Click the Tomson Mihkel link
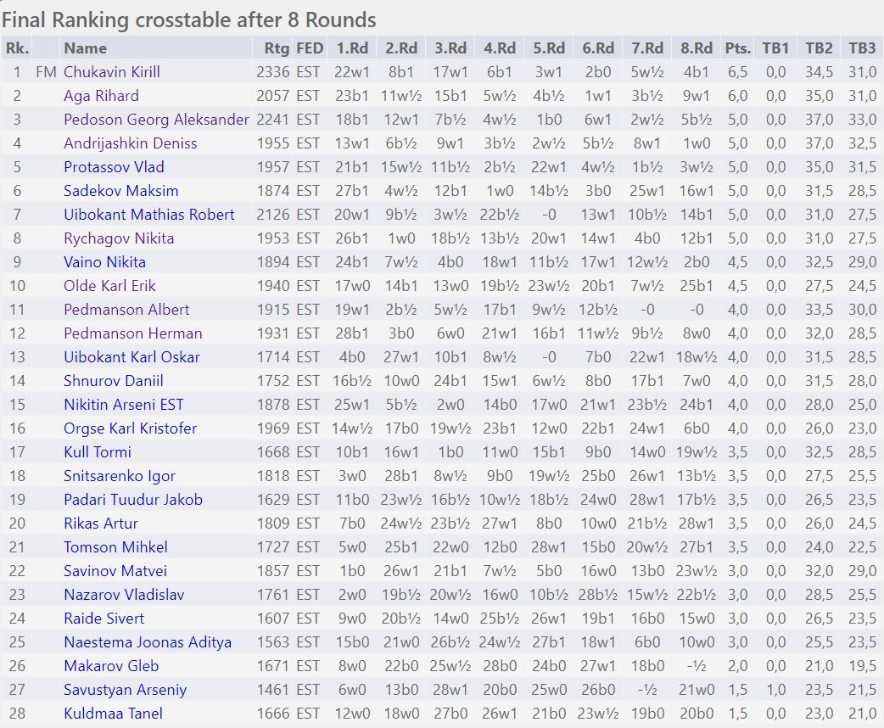The image size is (884, 728). [115, 547]
